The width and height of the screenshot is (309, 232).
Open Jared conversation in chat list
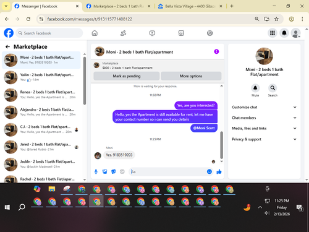pyautogui.click(x=41, y=147)
